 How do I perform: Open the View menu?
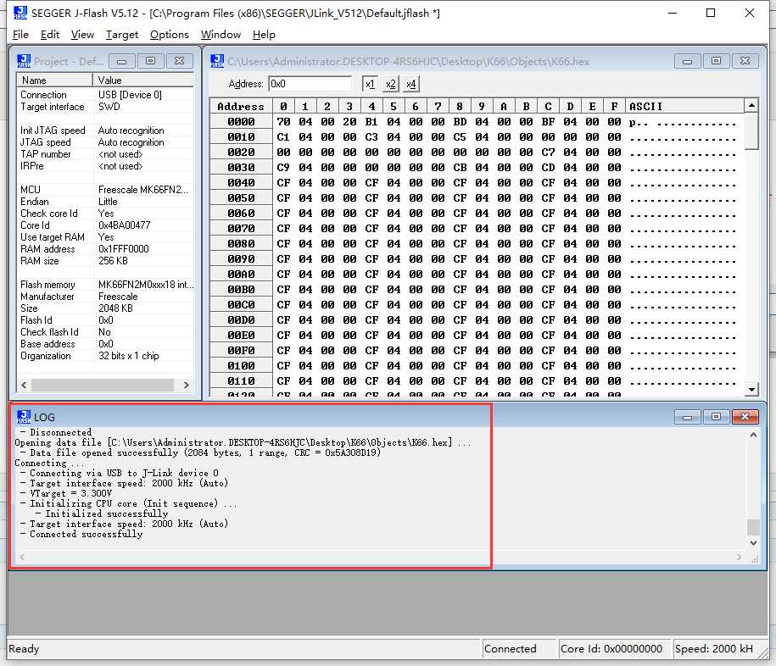[x=82, y=35]
